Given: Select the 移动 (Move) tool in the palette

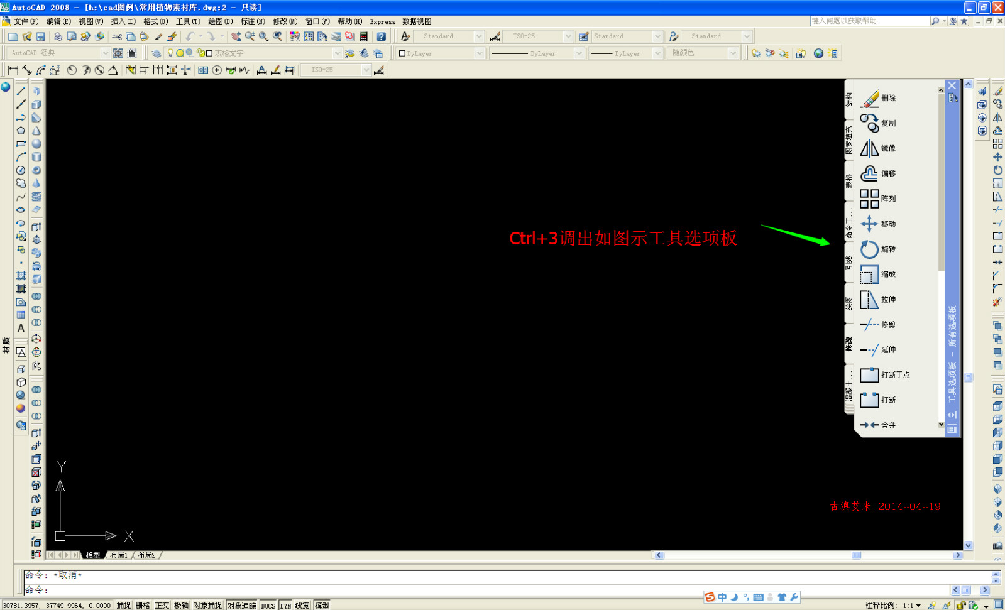Looking at the screenshot, I should [879, 224].
